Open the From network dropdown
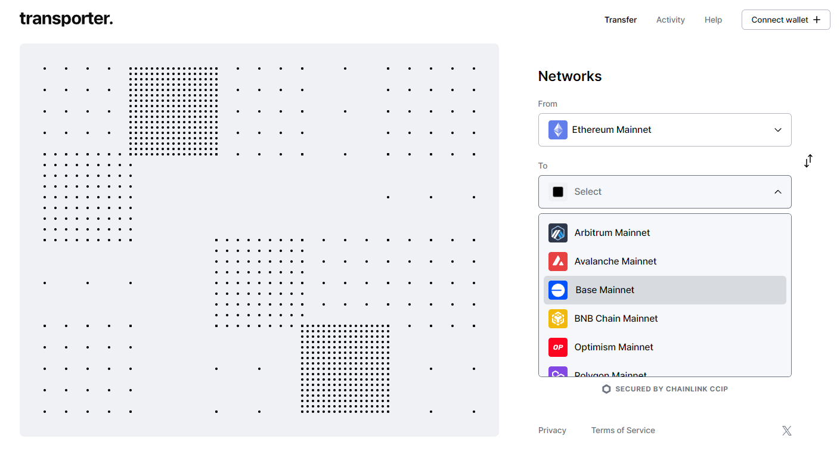Image resolution: width=840 pixels, height=476 pixels. 665,130
